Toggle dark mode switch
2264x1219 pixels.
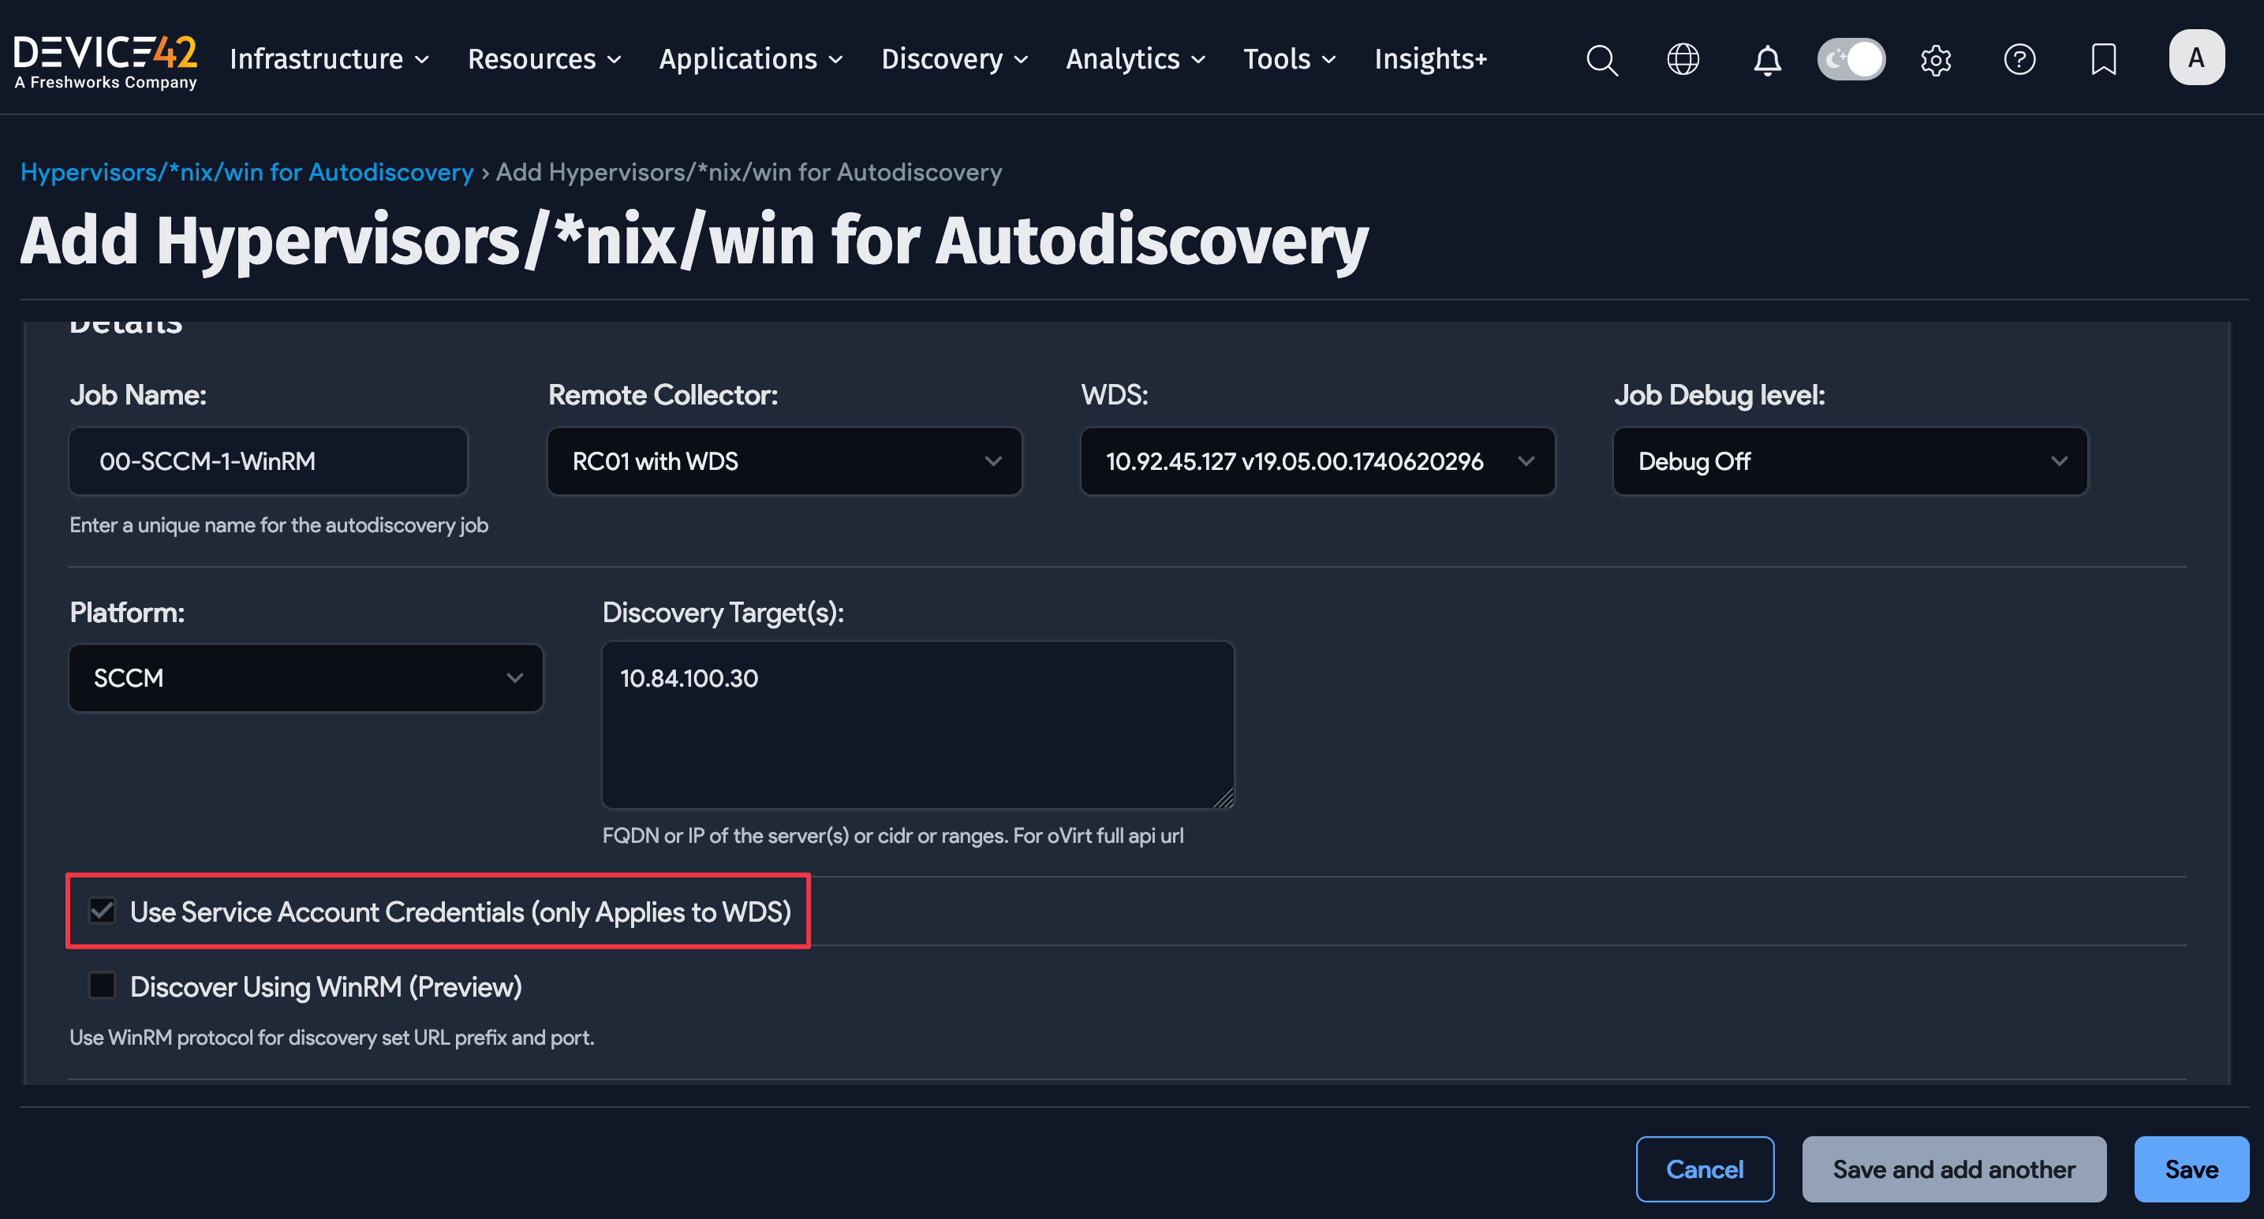[x=1851, y=59]
